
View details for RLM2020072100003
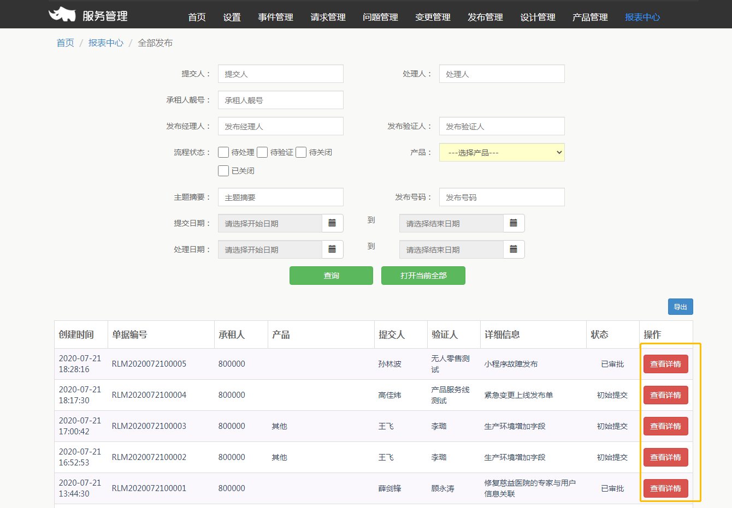665,426
